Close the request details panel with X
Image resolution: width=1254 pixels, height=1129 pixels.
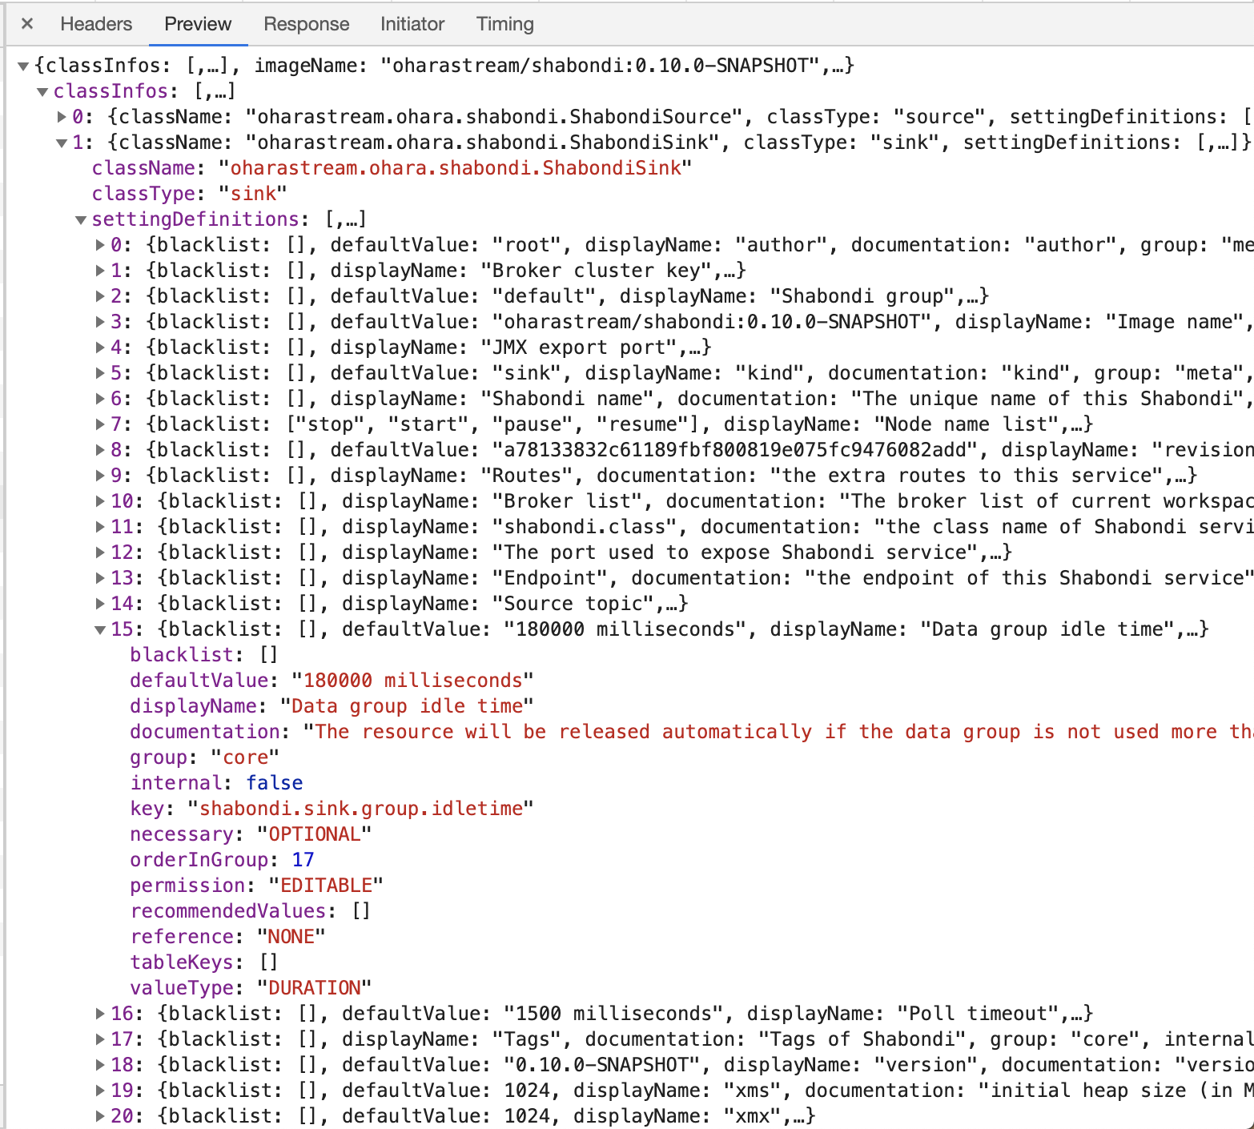[x=27, y=24]
